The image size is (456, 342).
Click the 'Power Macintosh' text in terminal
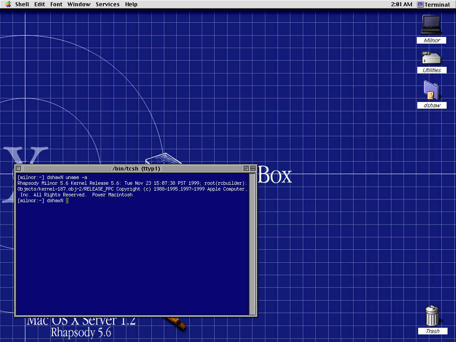pyautogui.click(x=112, y=195)
